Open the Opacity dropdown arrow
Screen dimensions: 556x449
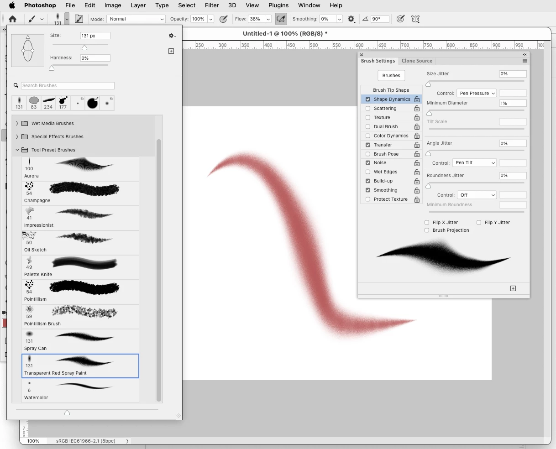point(210,19)
